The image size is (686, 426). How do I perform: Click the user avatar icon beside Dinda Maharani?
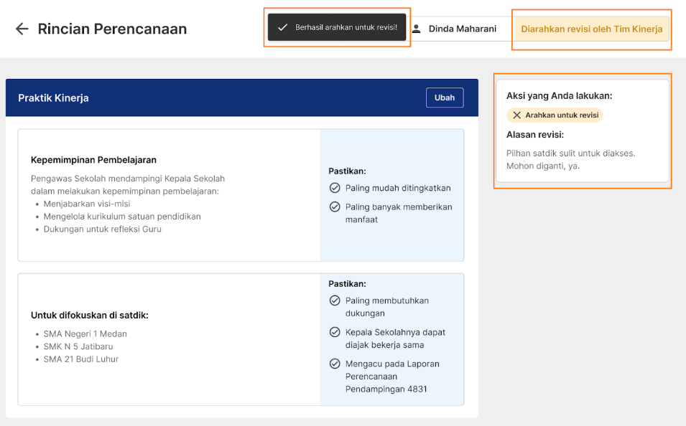click(417, 29)
